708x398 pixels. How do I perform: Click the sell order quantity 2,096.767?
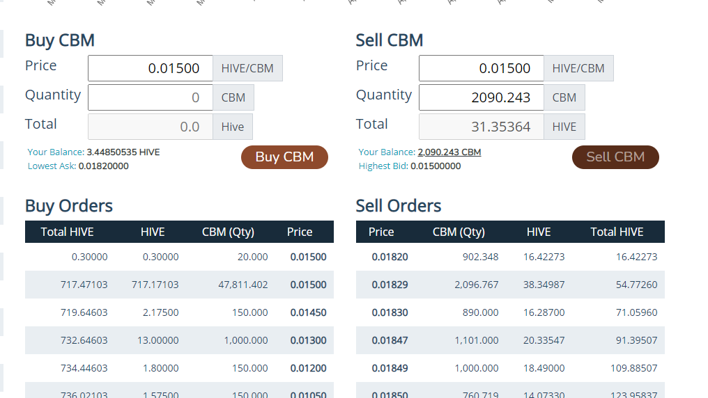tap(477, 285)
